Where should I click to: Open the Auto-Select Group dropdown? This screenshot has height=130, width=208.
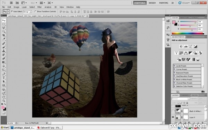pos(28,12)
